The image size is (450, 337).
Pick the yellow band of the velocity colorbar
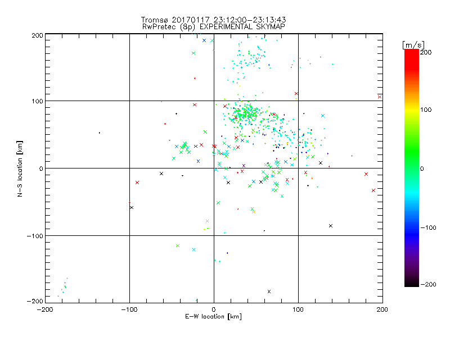tap(412, 110)
